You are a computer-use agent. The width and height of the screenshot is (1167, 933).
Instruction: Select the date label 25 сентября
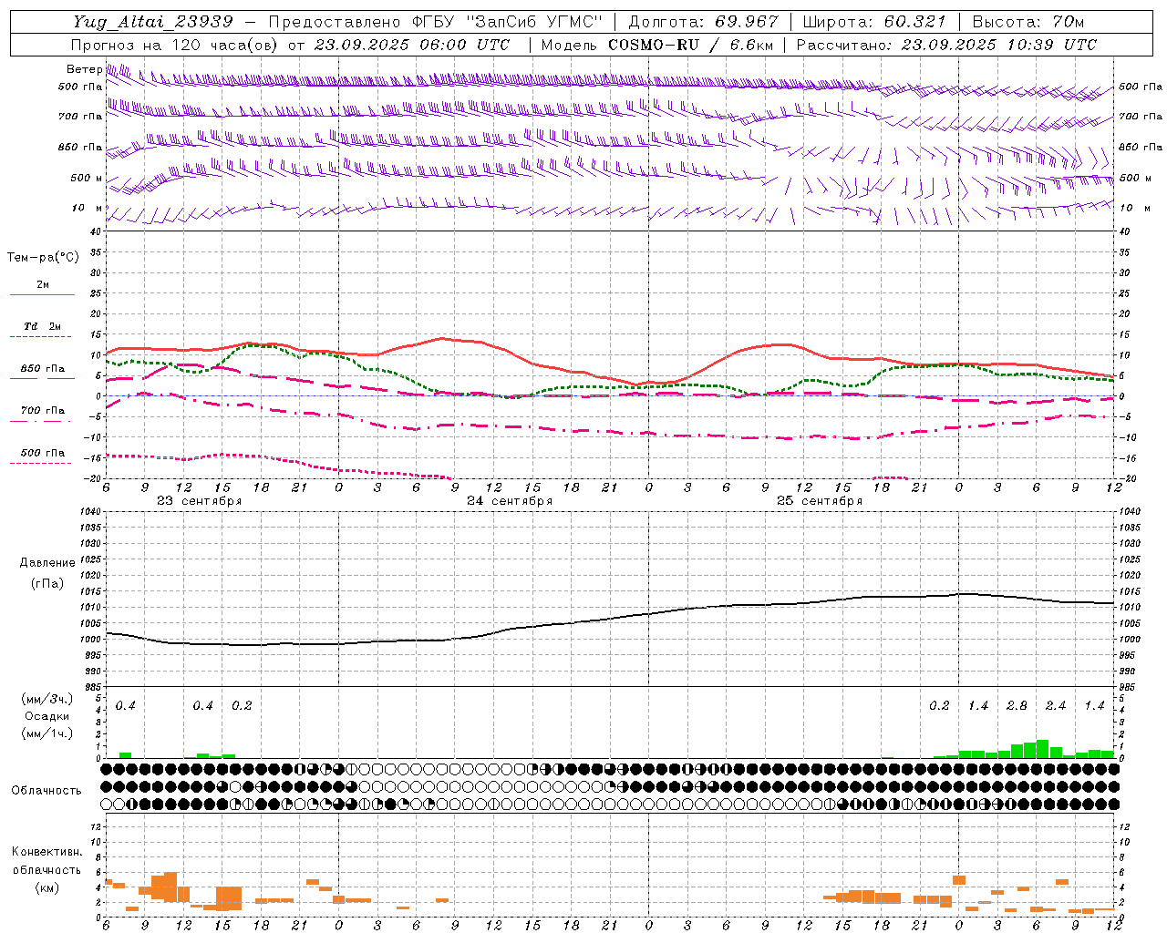(x=820, y=501)
